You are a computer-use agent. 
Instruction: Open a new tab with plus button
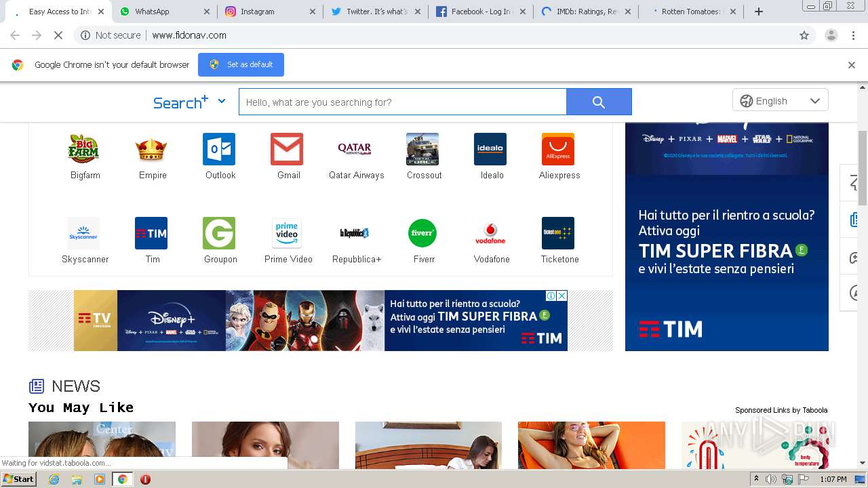click(x=759, y=12)
